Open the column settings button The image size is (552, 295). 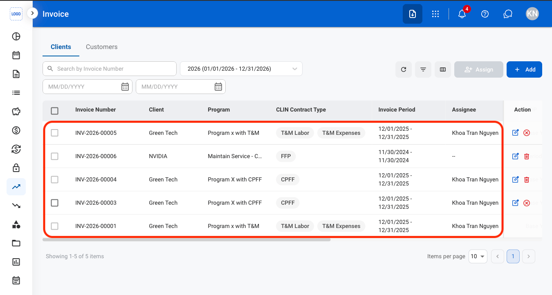(443, 69)
